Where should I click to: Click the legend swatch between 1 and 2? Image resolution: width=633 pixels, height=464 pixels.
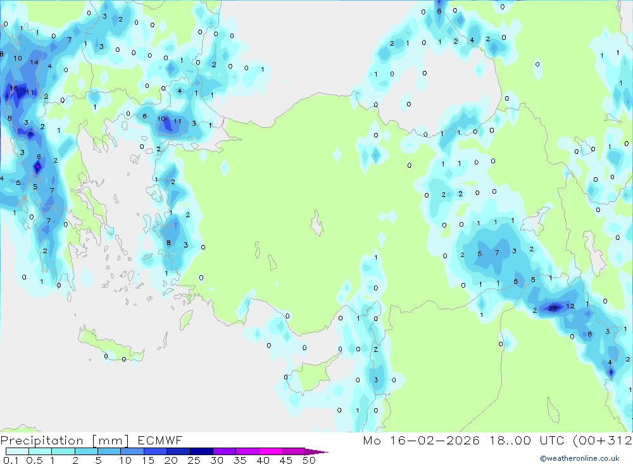click(x=63, y=451)
